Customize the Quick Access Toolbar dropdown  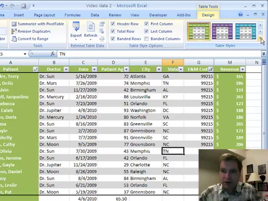(x=33, y=6)
